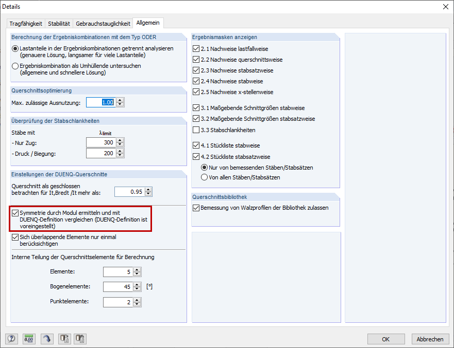Dismiss changes using Abbrechen button
This screenshot has height=348, width=454.
tap(430, 339)
